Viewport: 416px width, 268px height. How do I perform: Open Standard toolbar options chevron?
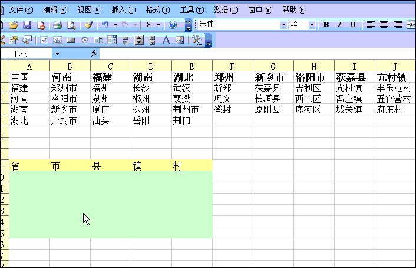pos(188,25)
